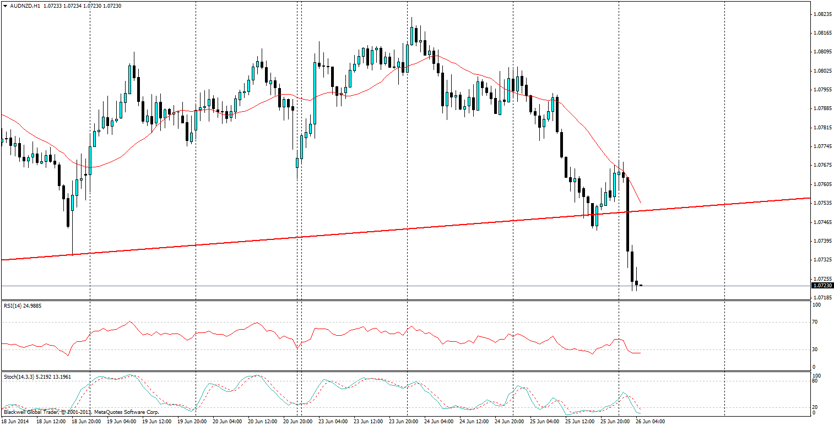Click the 23 Jun 20:00 time label
Image resolution: width=834 pixels, height=426 pixels.
point(404,422)
